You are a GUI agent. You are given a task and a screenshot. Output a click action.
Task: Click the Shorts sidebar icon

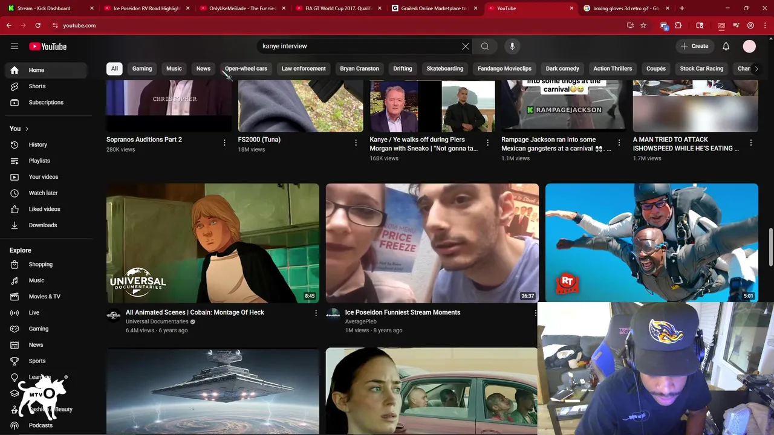click(x=15, y=86)
